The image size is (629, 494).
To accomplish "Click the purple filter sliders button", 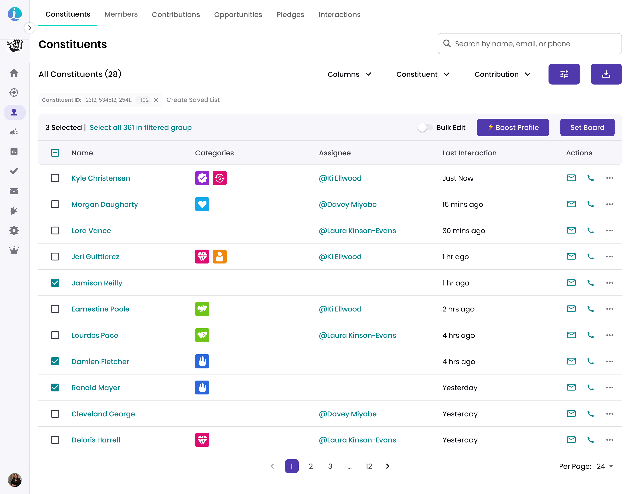I will pos(564,74).
